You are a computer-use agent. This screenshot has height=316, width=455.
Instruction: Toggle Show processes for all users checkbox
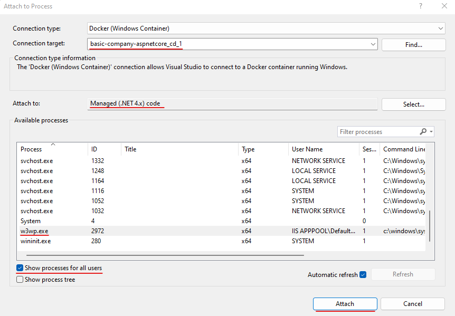pos(20,268)
